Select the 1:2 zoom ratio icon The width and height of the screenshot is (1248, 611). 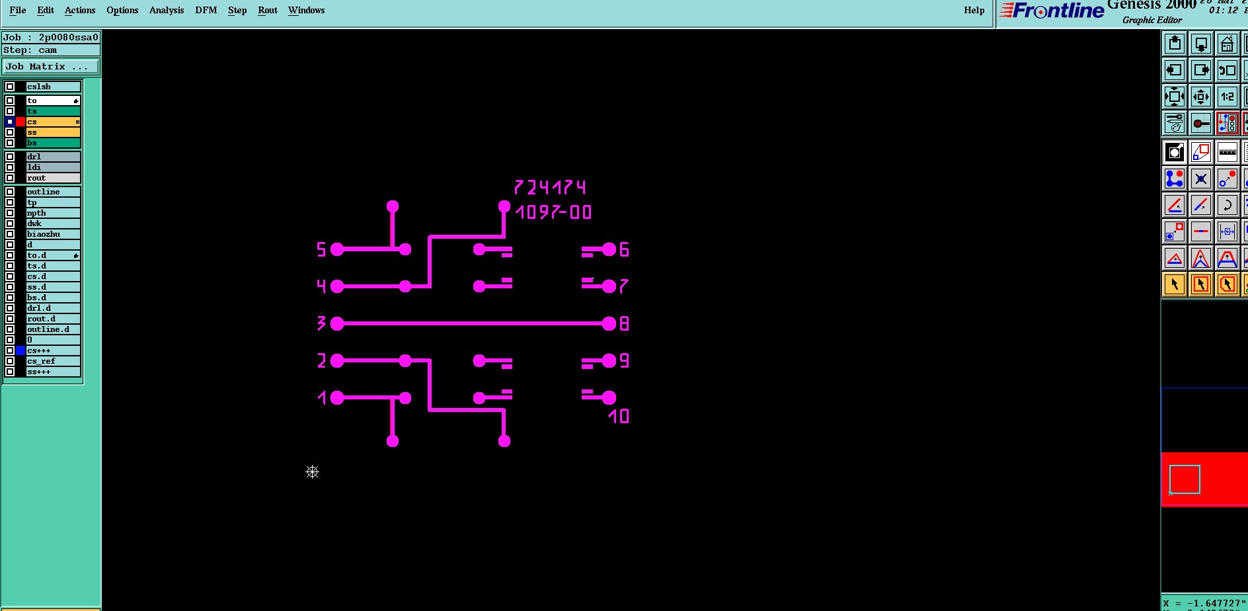(x=1227, y=97)
